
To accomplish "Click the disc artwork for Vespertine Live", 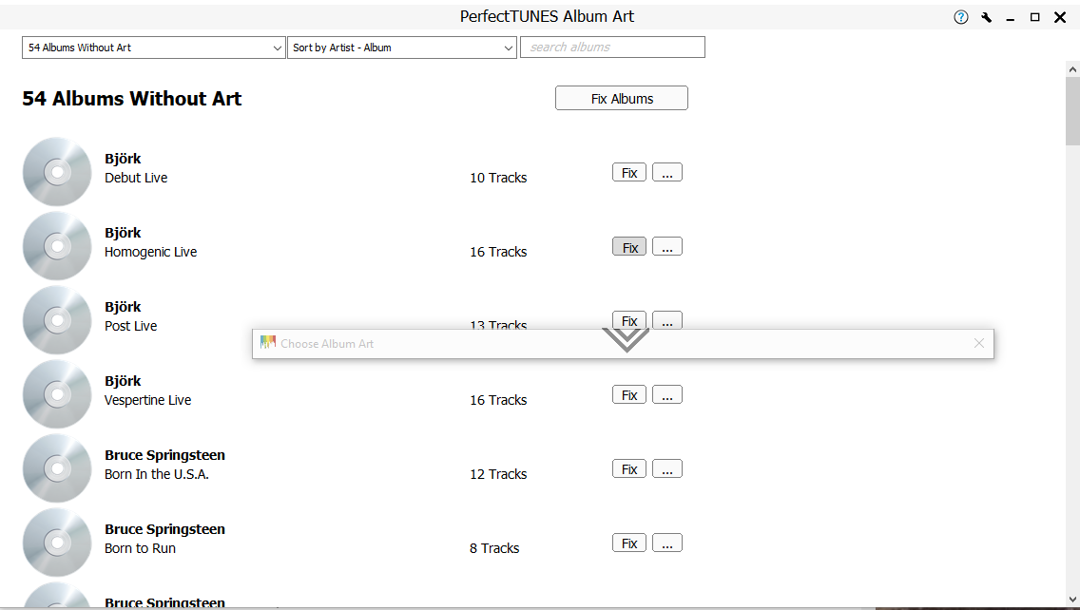I will [x=57, y=394].
